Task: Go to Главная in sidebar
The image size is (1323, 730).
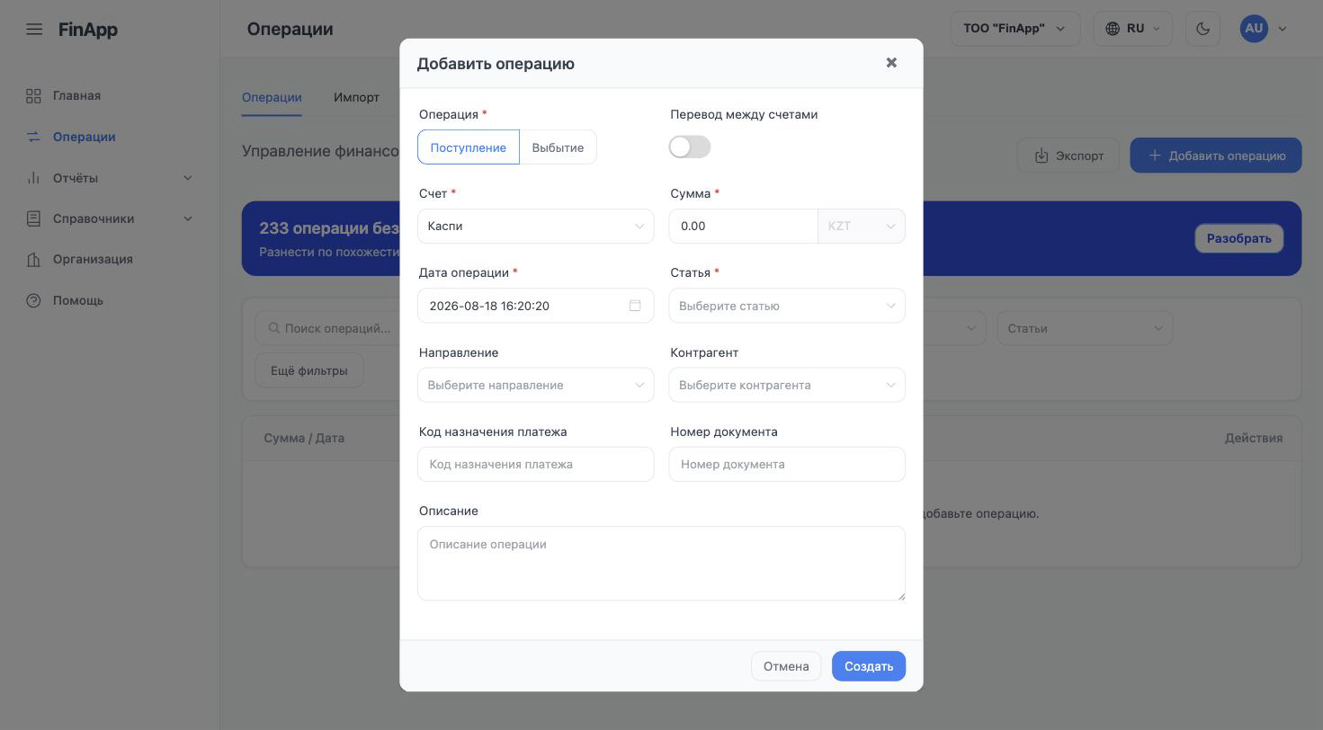Action: tap(76, 96)
